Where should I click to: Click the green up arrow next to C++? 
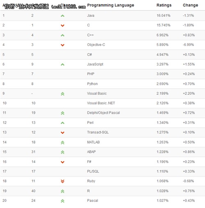[62, 35]
